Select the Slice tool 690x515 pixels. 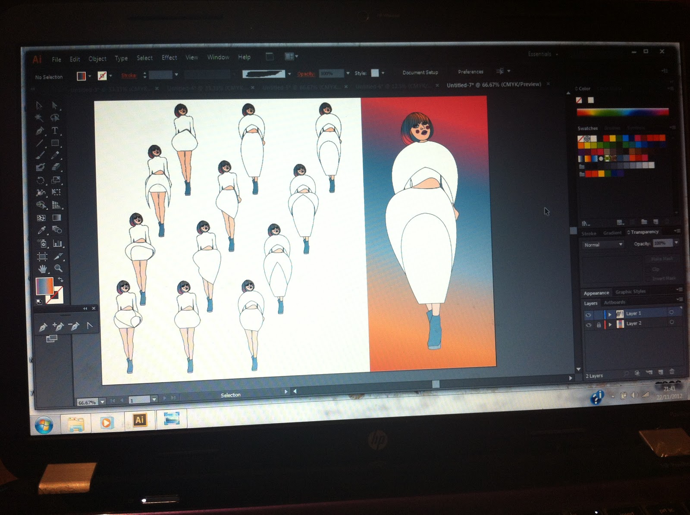[x=58, y=257]
